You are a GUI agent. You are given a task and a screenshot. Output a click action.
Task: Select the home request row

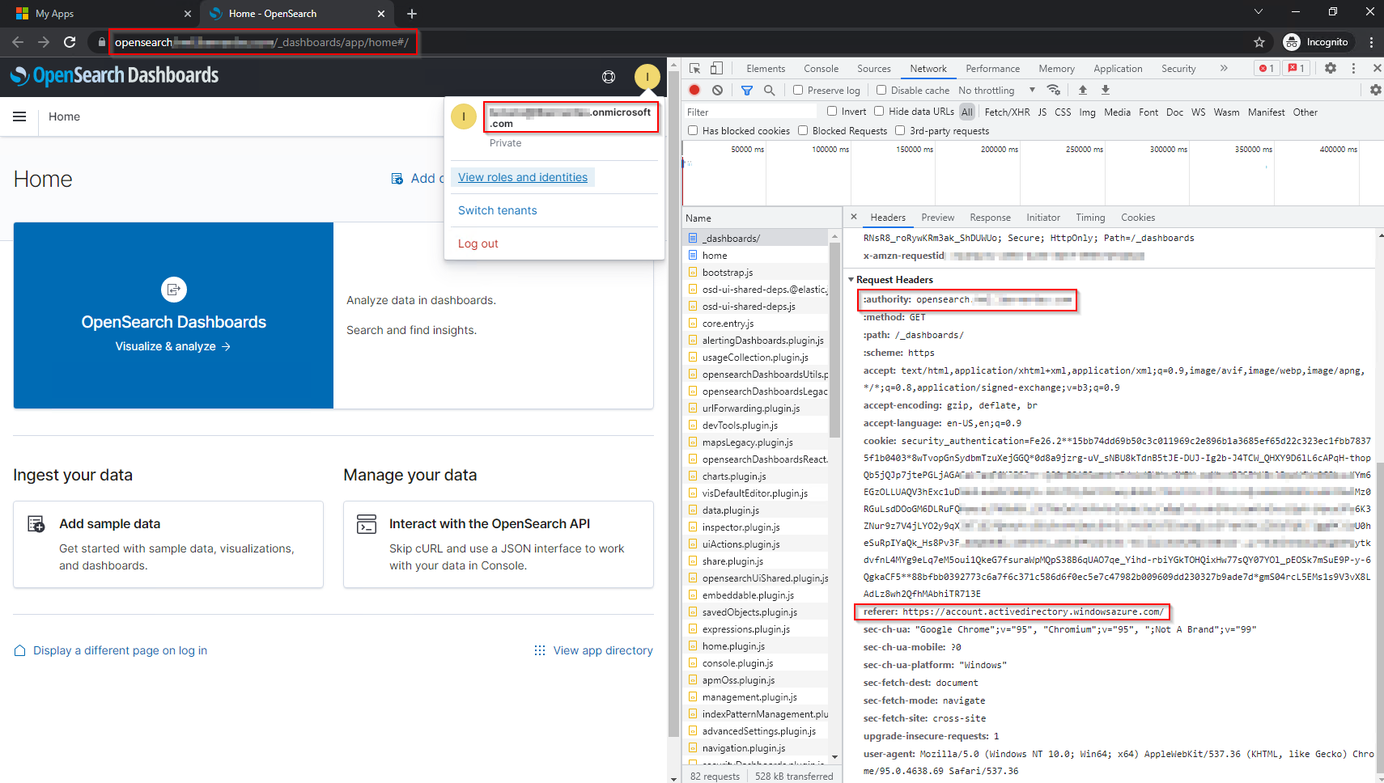pos(757,256)
